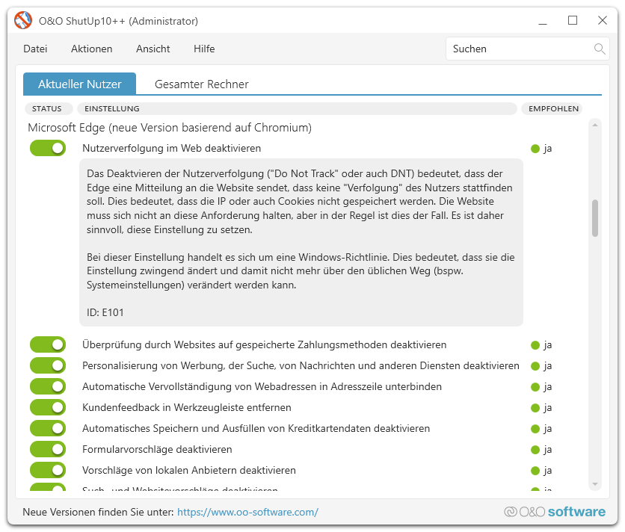Open the Aktionen menu
The width and height of the screenshot is (625, 532).
pyautogui.click(x=92, y=49)
